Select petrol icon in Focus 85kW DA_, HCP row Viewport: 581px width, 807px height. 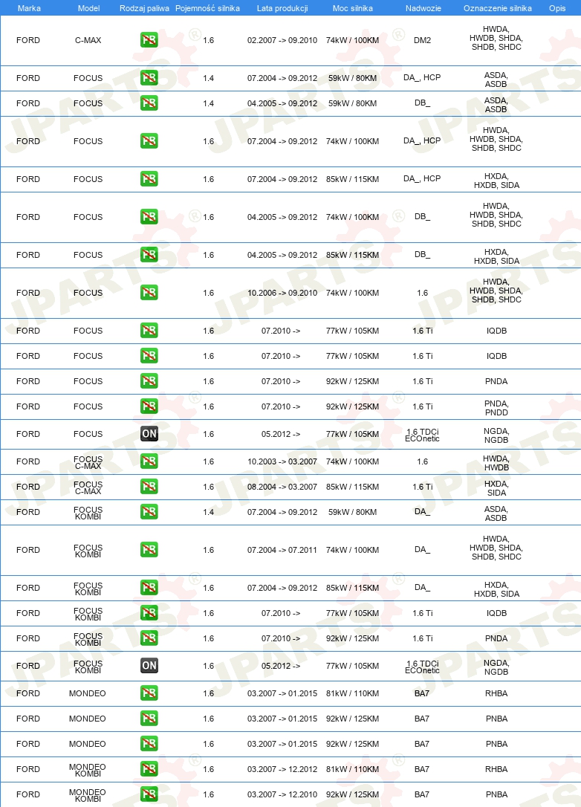[149, 179]
